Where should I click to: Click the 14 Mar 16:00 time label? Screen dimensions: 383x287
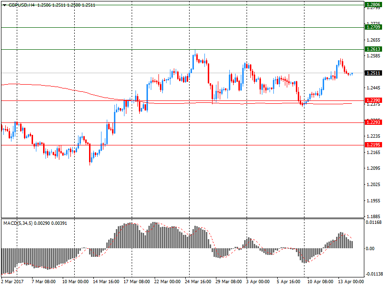[x=106, y=282]
